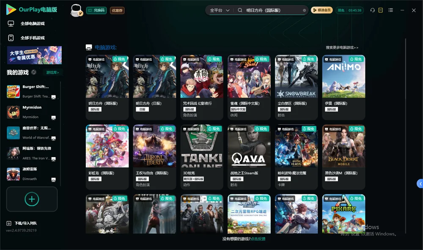Image resolution: width=423 pixels, height=250 pixels.
Task: Open the 咒术回战 幻影夜行 card
Action: [x=202, y=87]
